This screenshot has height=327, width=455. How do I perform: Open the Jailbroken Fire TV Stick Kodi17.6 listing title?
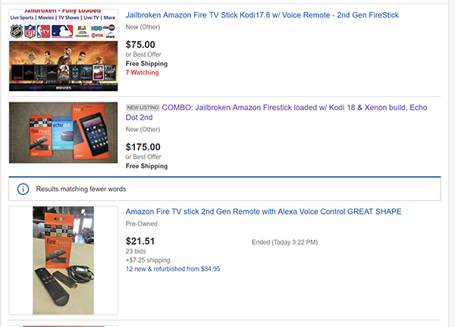(262, 15)
